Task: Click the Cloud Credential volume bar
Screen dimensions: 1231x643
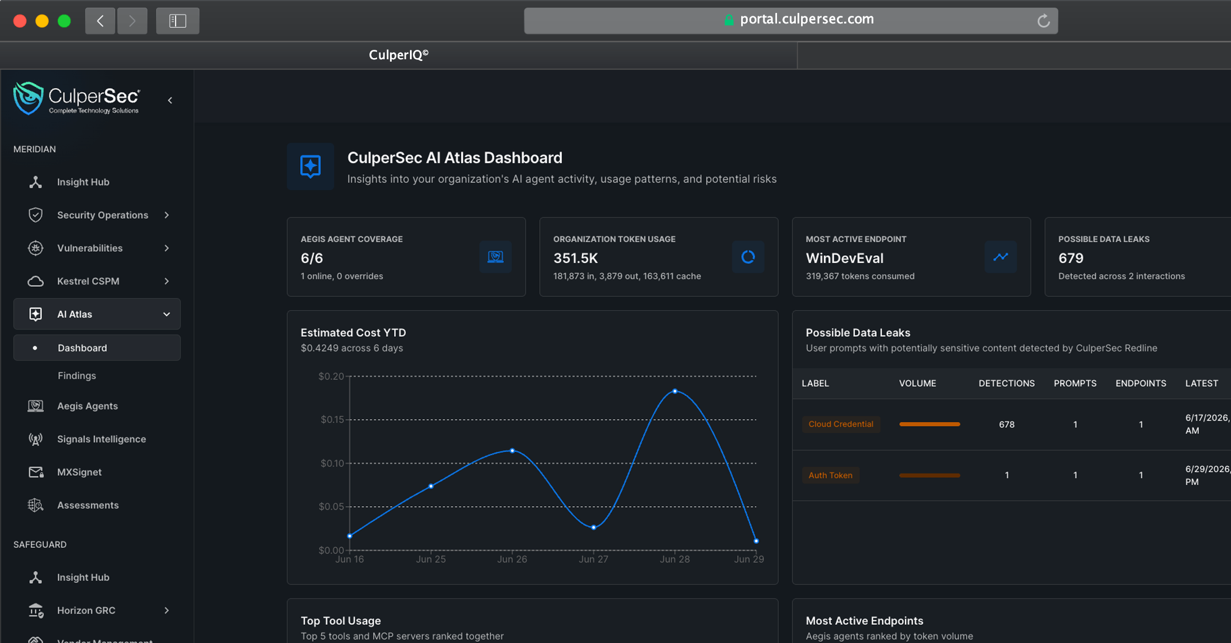Action: coord(930,424)
